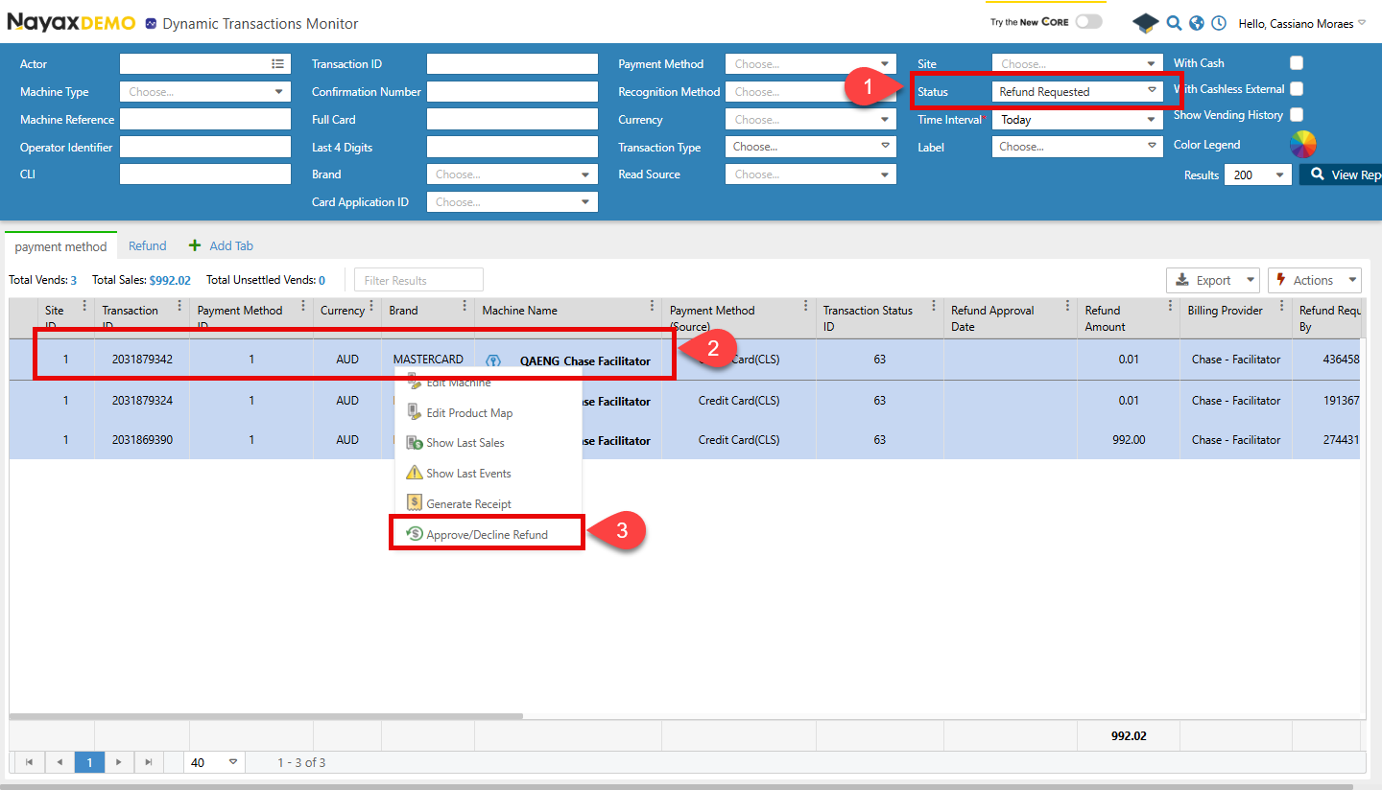1382x790 pixels.
Task: Expand the Export dropdown arrow
Action: coord(1249,280)
